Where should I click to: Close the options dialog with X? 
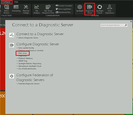(x=131, y=21)
